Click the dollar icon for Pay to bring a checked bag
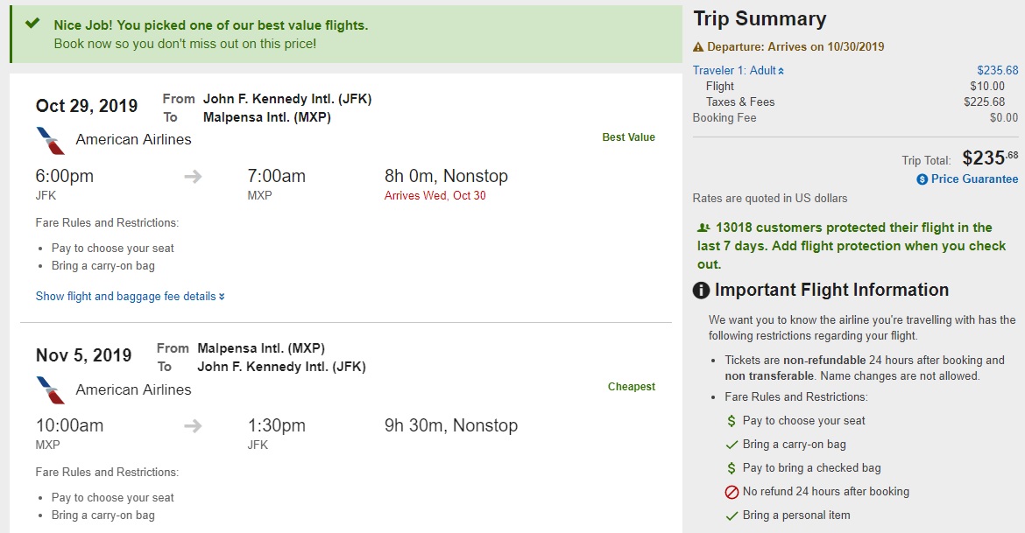Viewport: 1025px width, 533px height. 732,468
